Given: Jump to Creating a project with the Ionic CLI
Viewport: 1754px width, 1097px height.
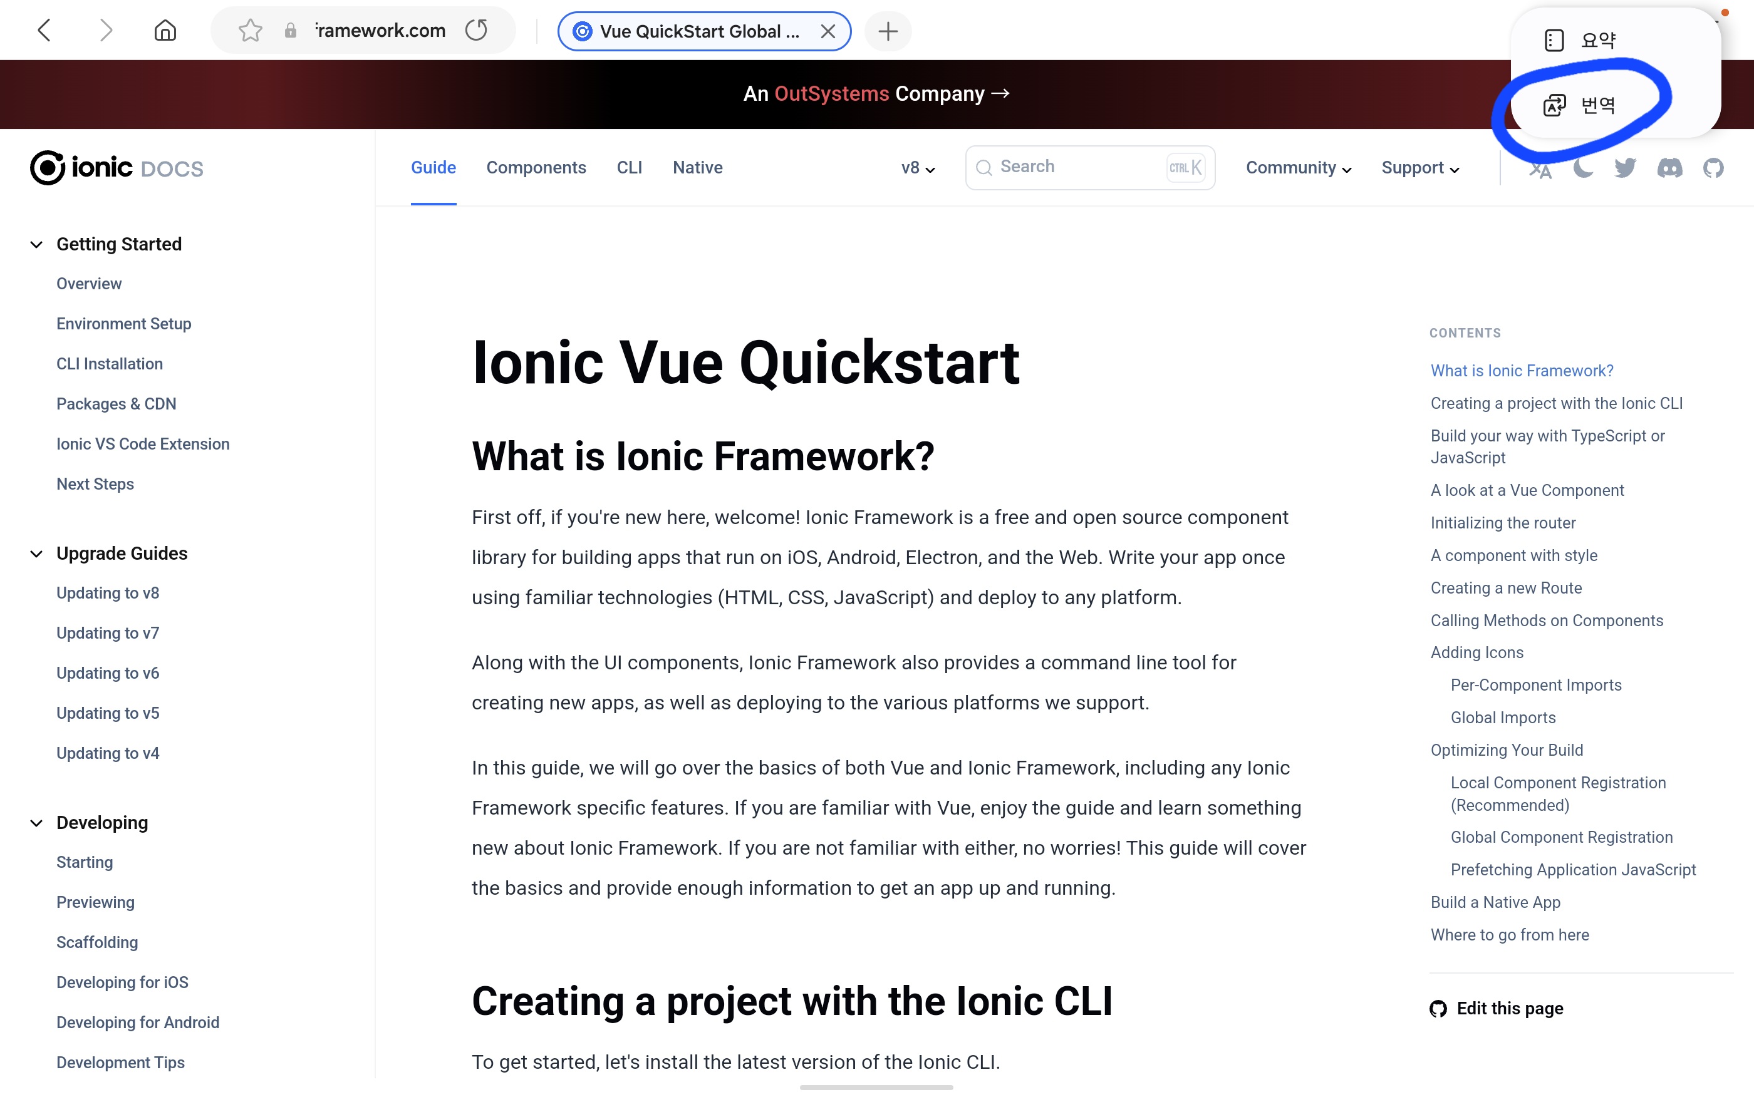Looking at the screenshot, I should [x=1557, y=403].
